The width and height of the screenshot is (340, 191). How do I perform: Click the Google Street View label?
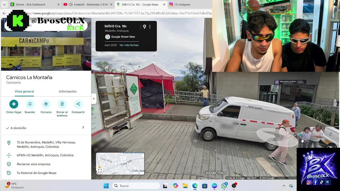pyautogui.click(x=123, y=37)
